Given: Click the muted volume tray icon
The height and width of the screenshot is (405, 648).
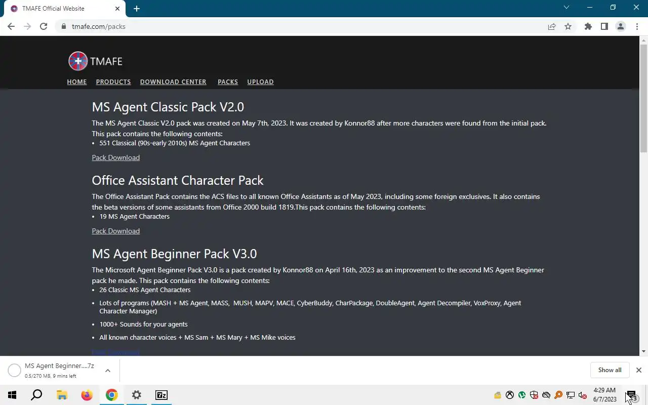Looking at the screenshot, I should click(583, 395).
